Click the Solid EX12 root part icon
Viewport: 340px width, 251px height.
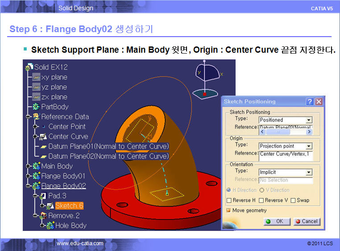pos(29,67)
